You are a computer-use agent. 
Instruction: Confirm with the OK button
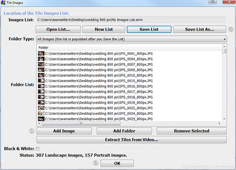point(117,163)
